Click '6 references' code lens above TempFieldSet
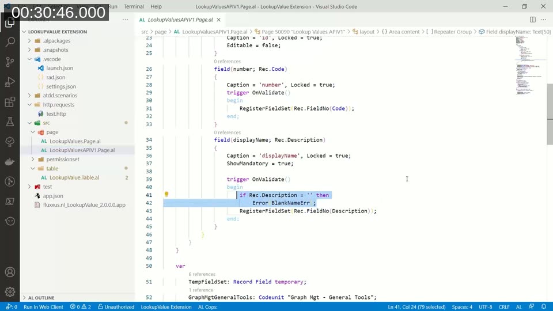 (202, 274)
